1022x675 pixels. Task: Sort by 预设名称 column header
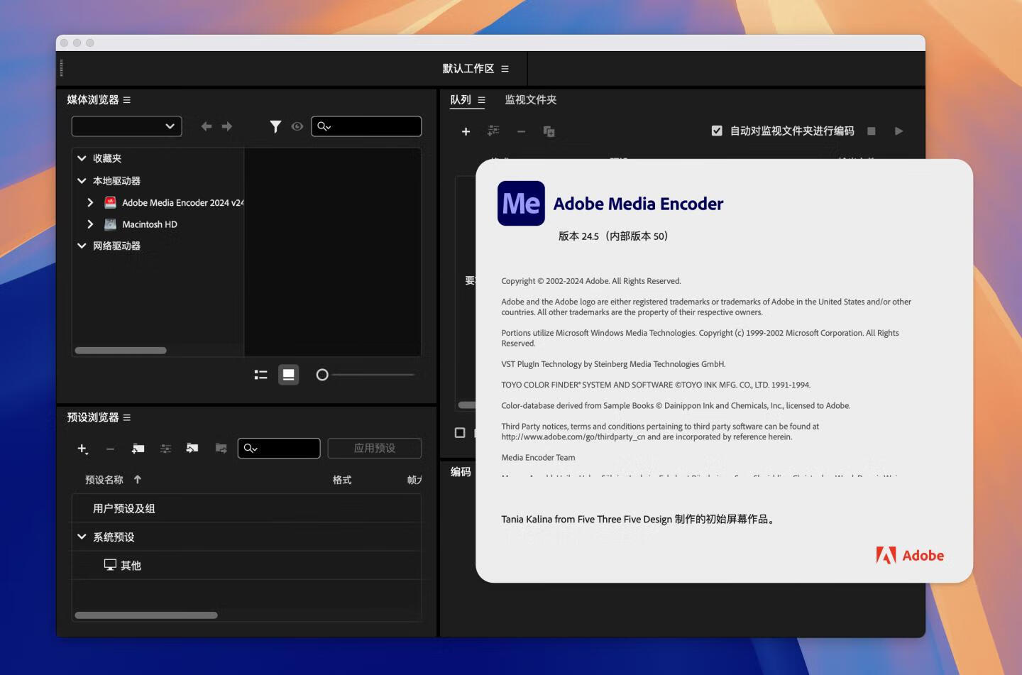[x=104, y=480]
